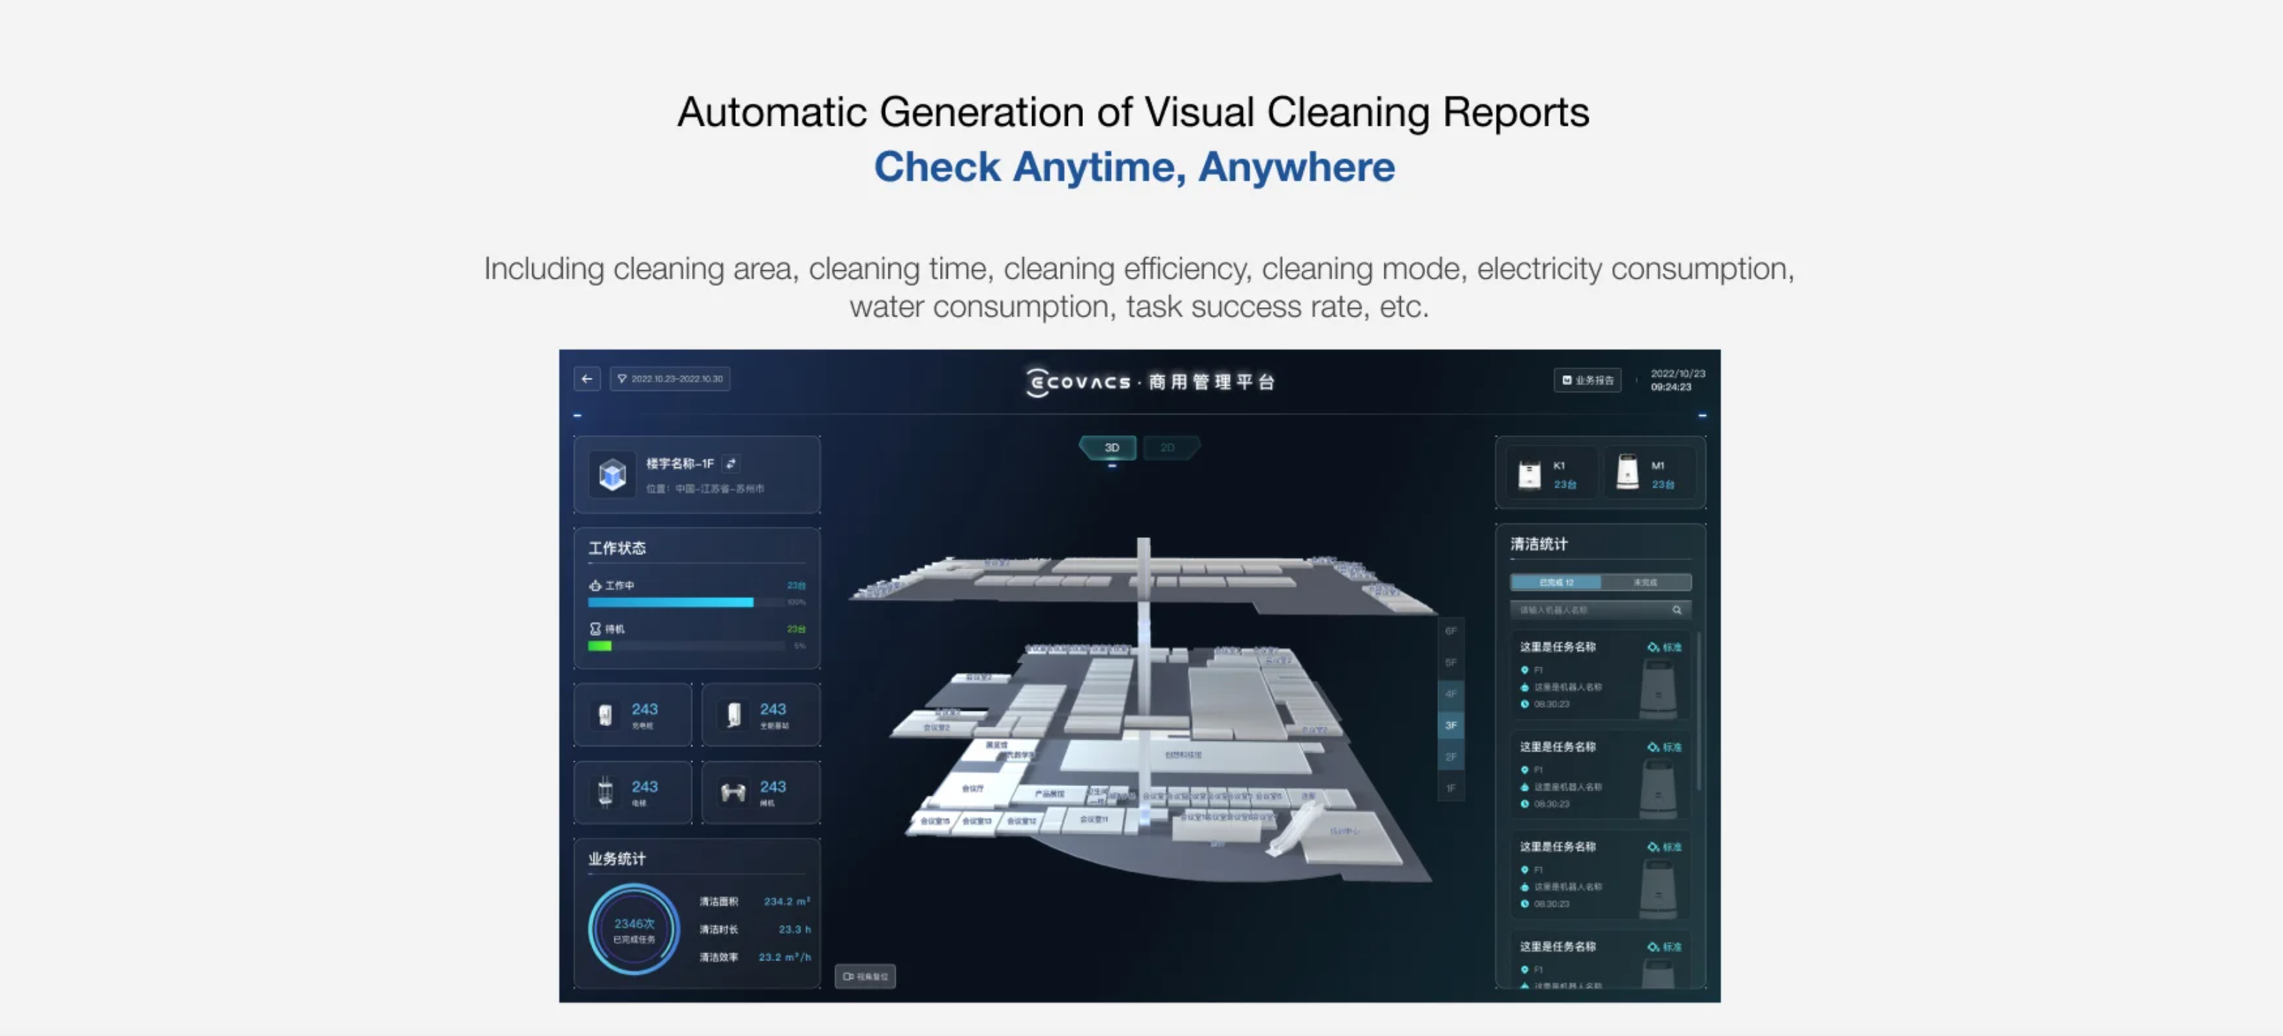The width and height of the screenshot is (2283, 1036).
Task: Select the K1 robot thumbnail
Action: click(x=1529, y=474)
